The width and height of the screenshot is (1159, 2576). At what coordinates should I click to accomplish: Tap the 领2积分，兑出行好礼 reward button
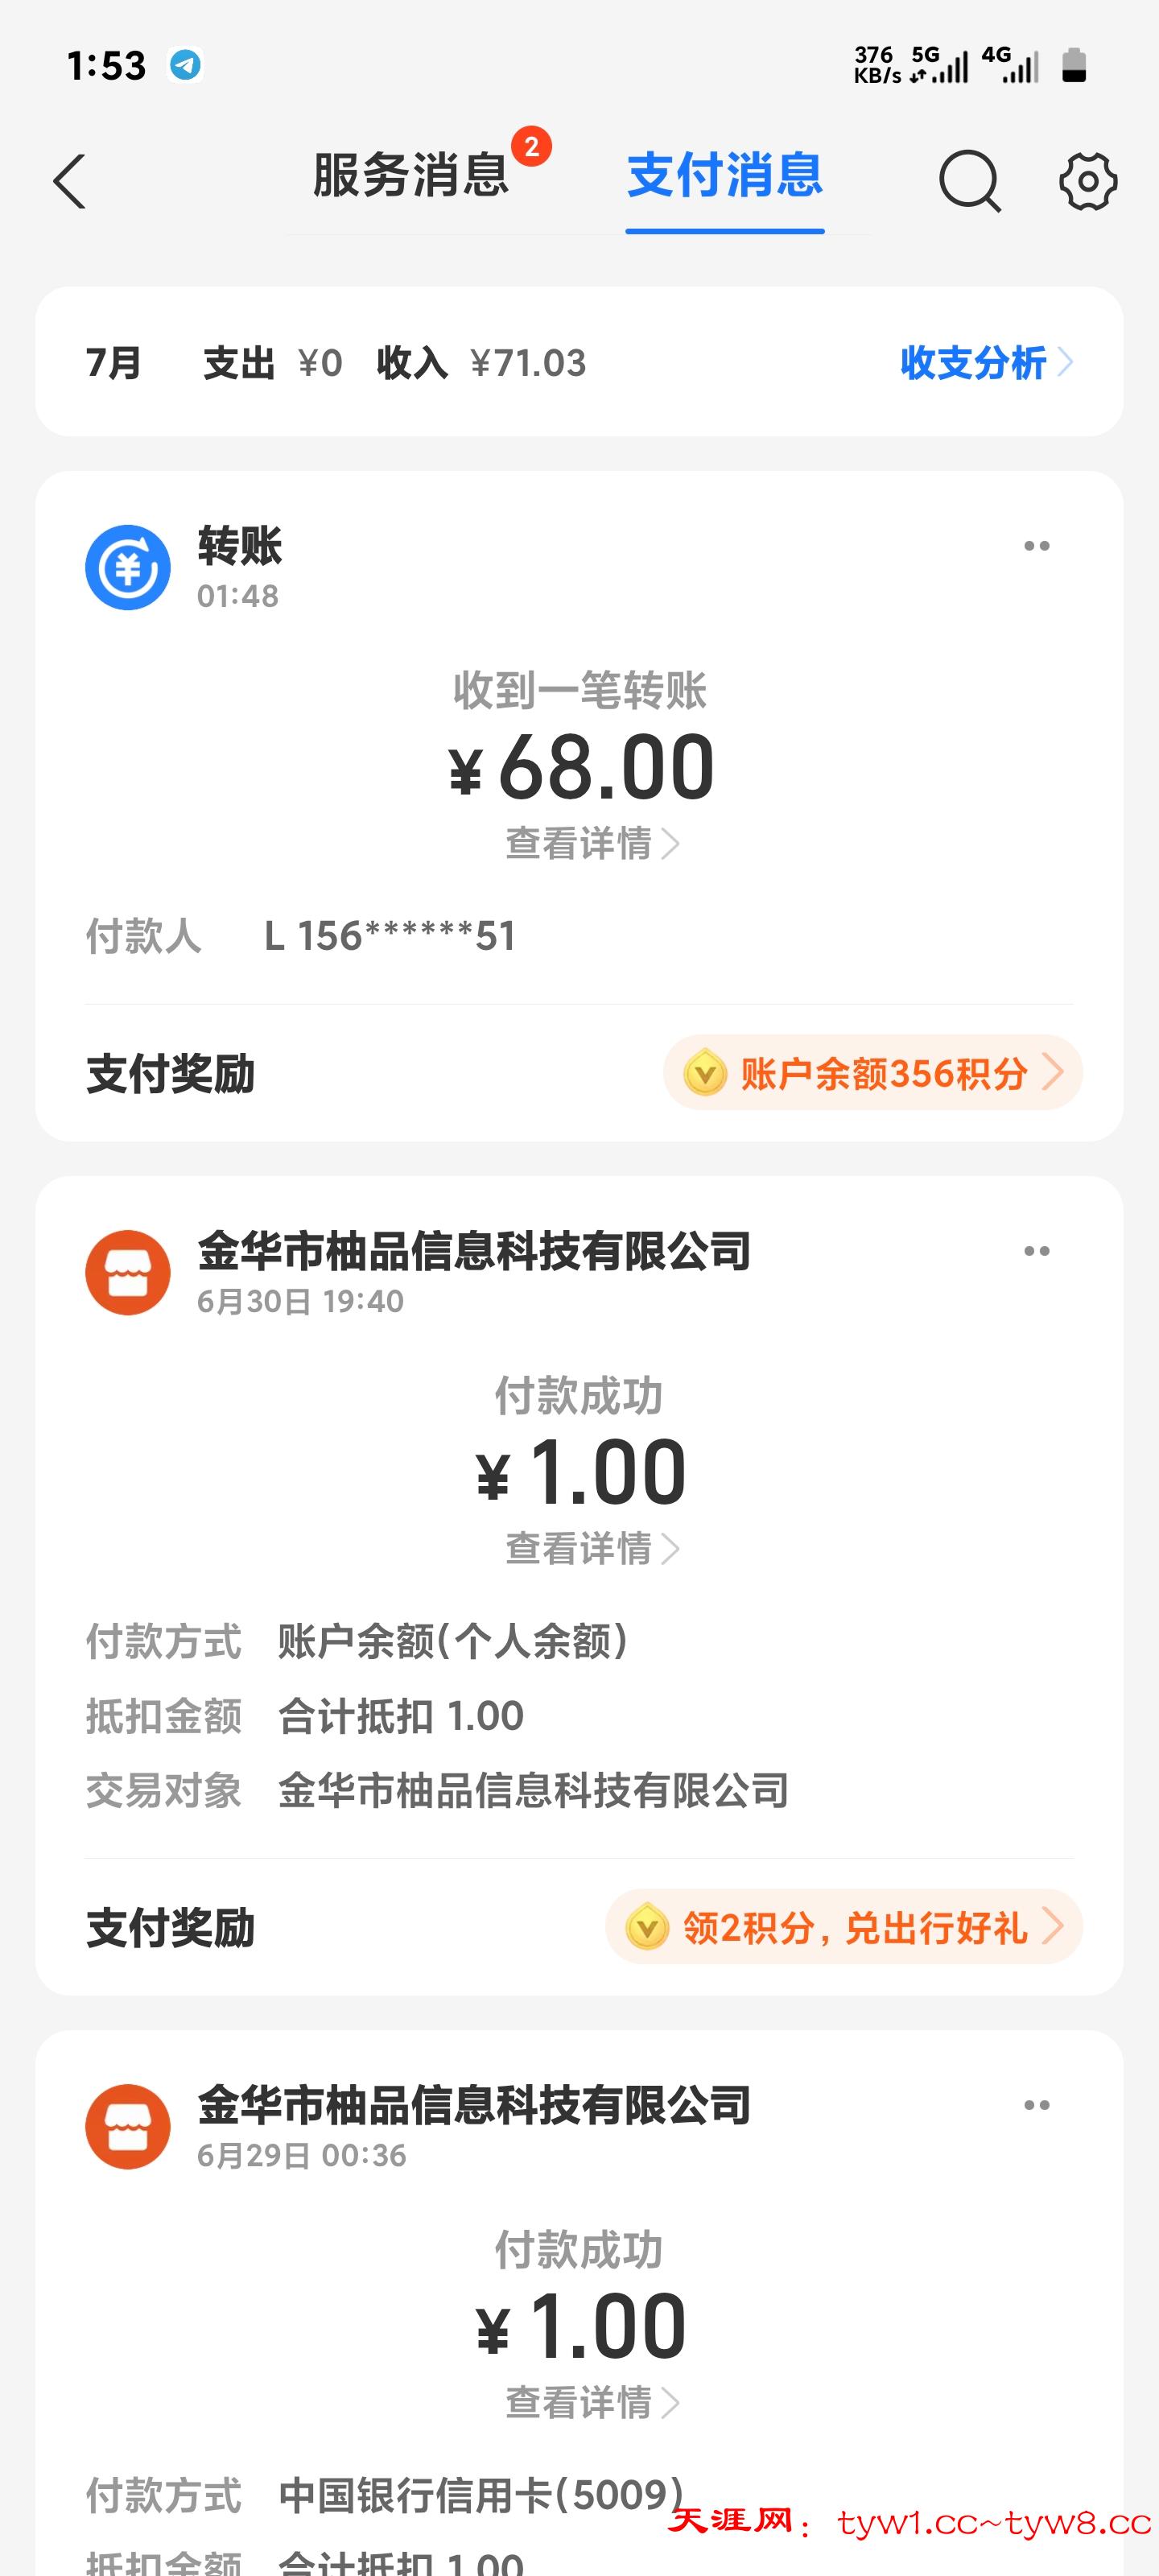click(844, 1927)
